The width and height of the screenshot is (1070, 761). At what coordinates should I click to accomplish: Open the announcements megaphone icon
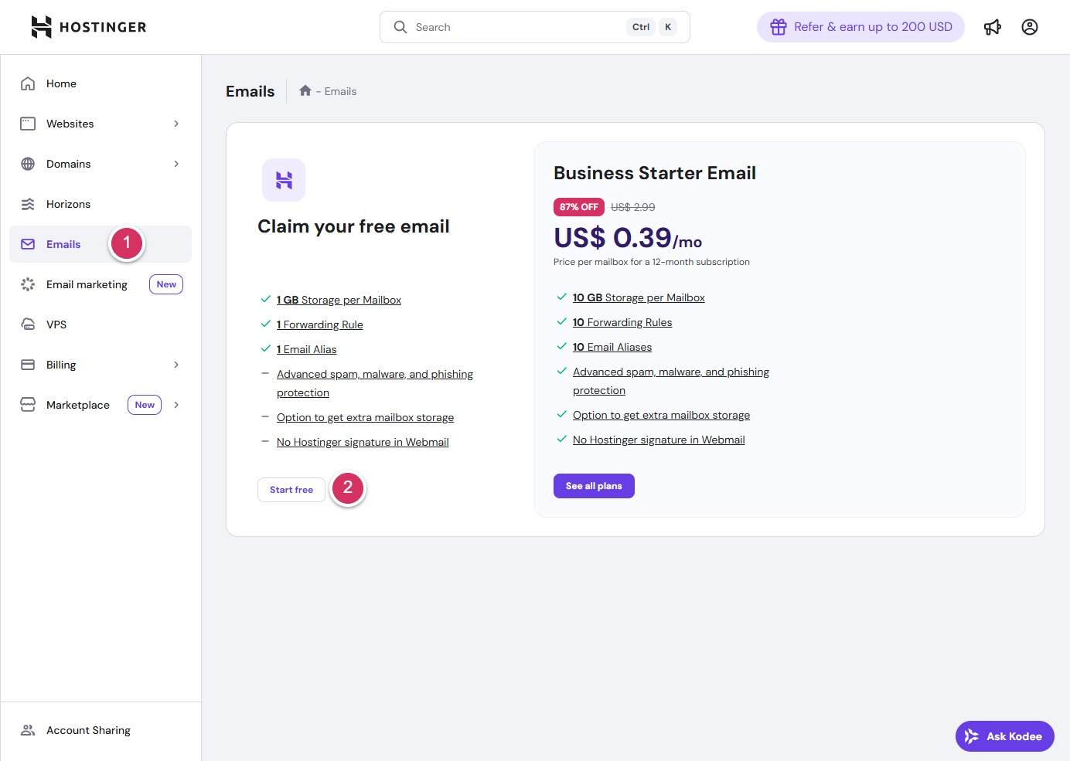[992, 27]
